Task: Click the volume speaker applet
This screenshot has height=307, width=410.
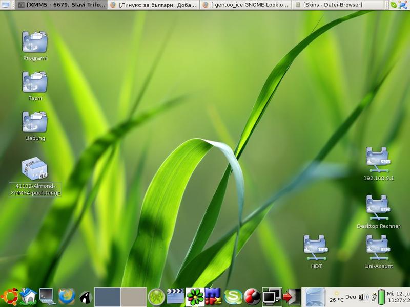Action: 364,297
